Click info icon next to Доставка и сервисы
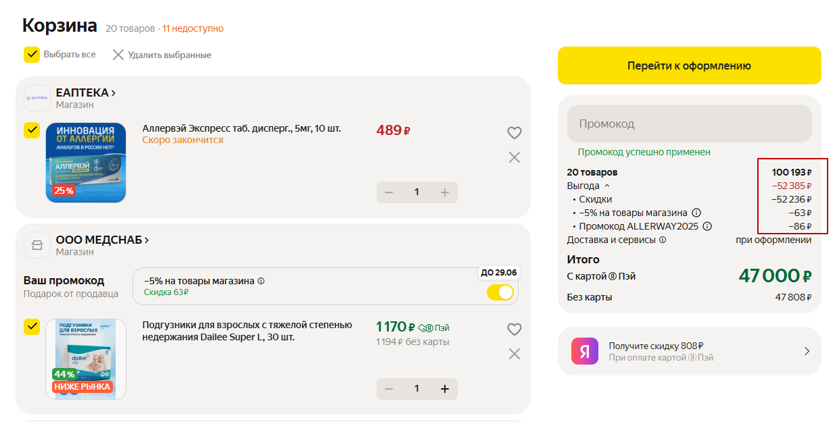Image resolution: width=835 pixels, height=422 pixels. click(x=663, y=240)
